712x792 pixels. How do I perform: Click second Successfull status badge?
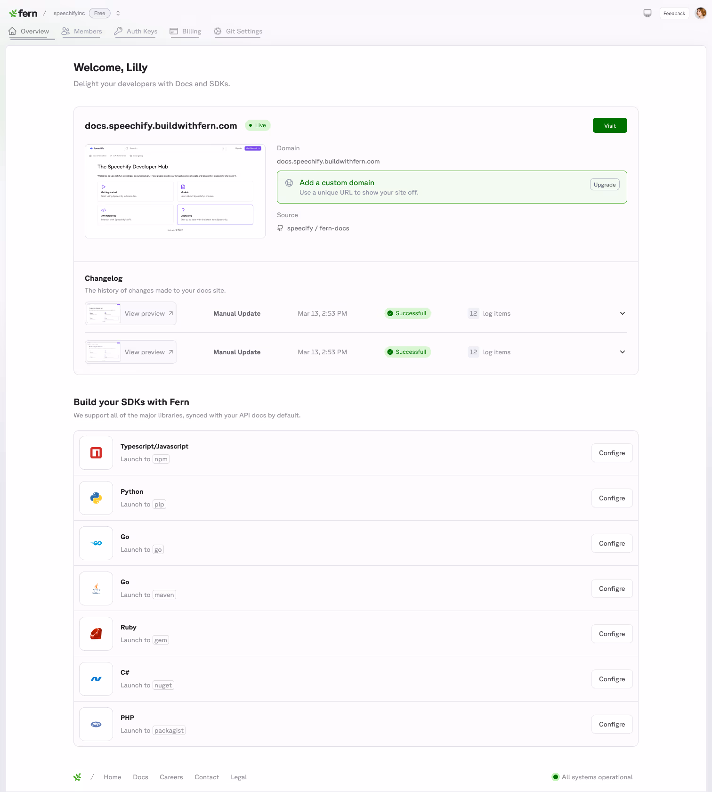click(x=407, y=352)
